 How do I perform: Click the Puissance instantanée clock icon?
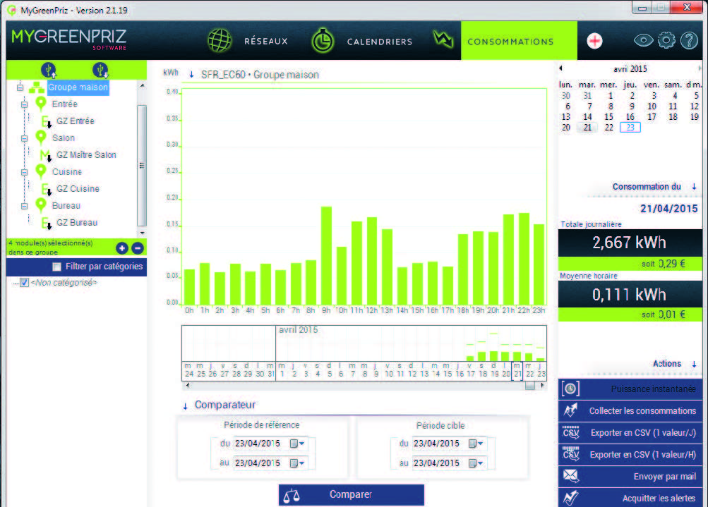(x=570, y=389)
